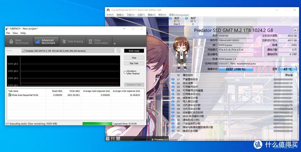The height and width of the screenshot is (152, 301).
Task: Select the C: drive tab at 39 °C
Action: pos(193,21)
